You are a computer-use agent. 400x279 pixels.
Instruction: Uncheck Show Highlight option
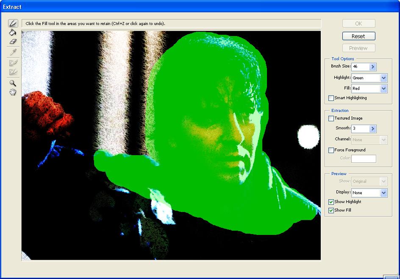331,202
